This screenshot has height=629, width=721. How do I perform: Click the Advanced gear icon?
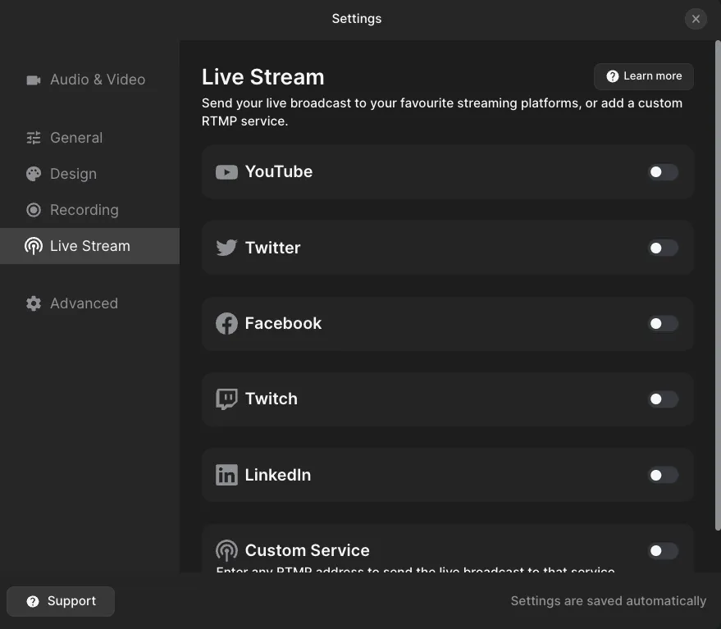click(x=34, y=303)
